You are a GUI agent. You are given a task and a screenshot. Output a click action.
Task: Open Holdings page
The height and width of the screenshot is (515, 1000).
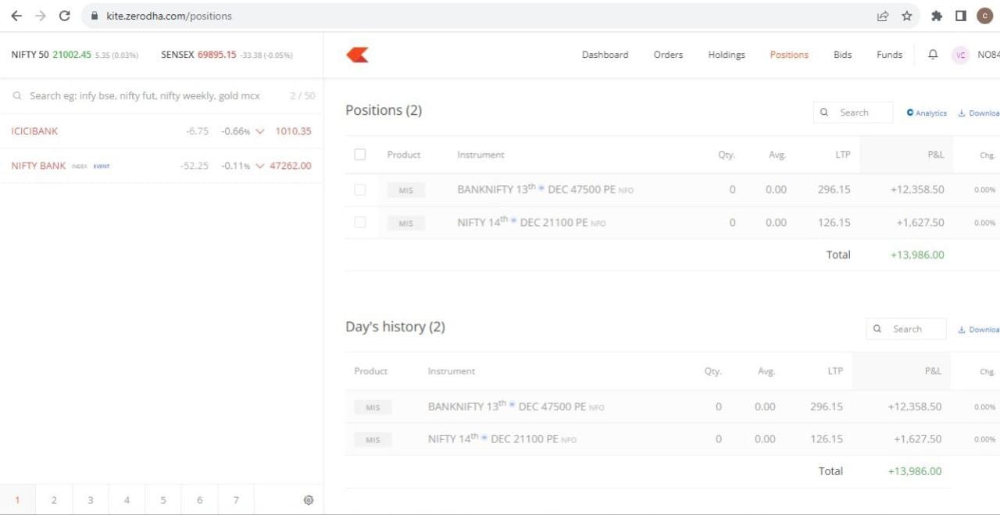[x=727, y=55]
